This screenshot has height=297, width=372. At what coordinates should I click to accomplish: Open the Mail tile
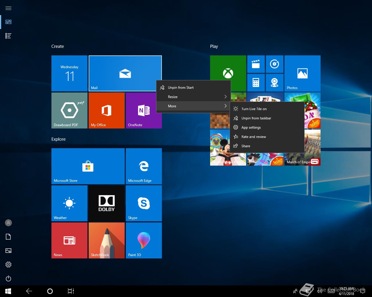click(x=125, y=73)
